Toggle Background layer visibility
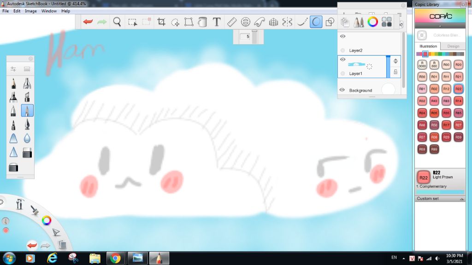The image size is (472, 265). [x=342, y=90]
